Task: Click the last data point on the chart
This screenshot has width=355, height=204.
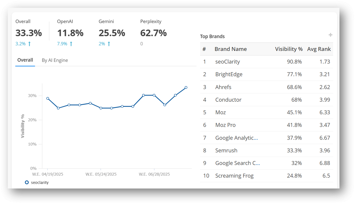Action: (186, 88)
